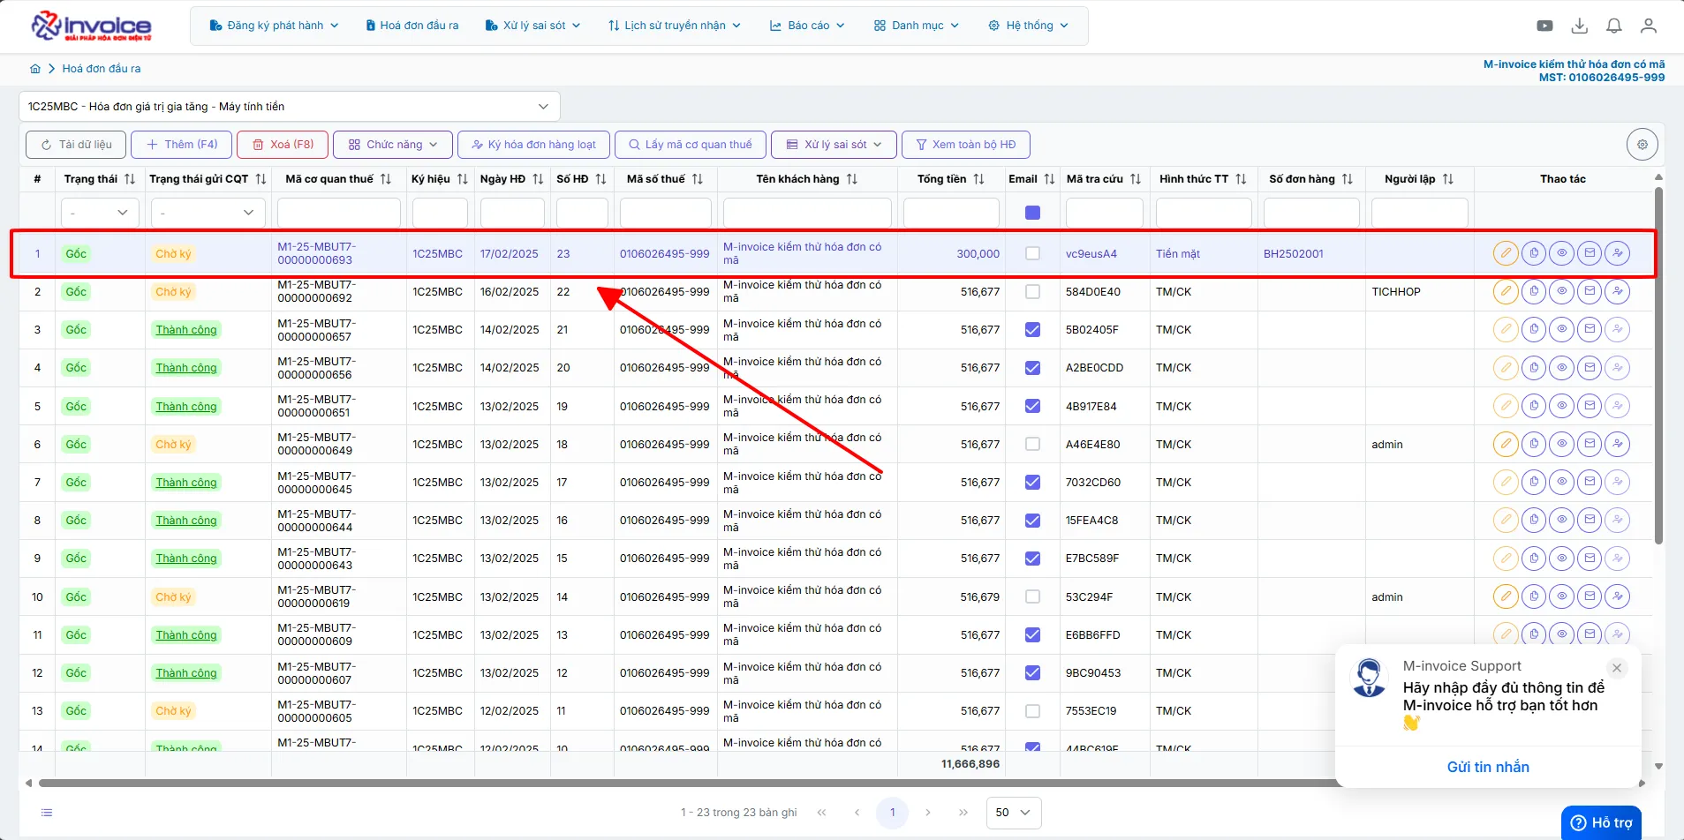Sort by Tổng tiền column arrows
The image size is (1684, 840).
click(978, 179)
